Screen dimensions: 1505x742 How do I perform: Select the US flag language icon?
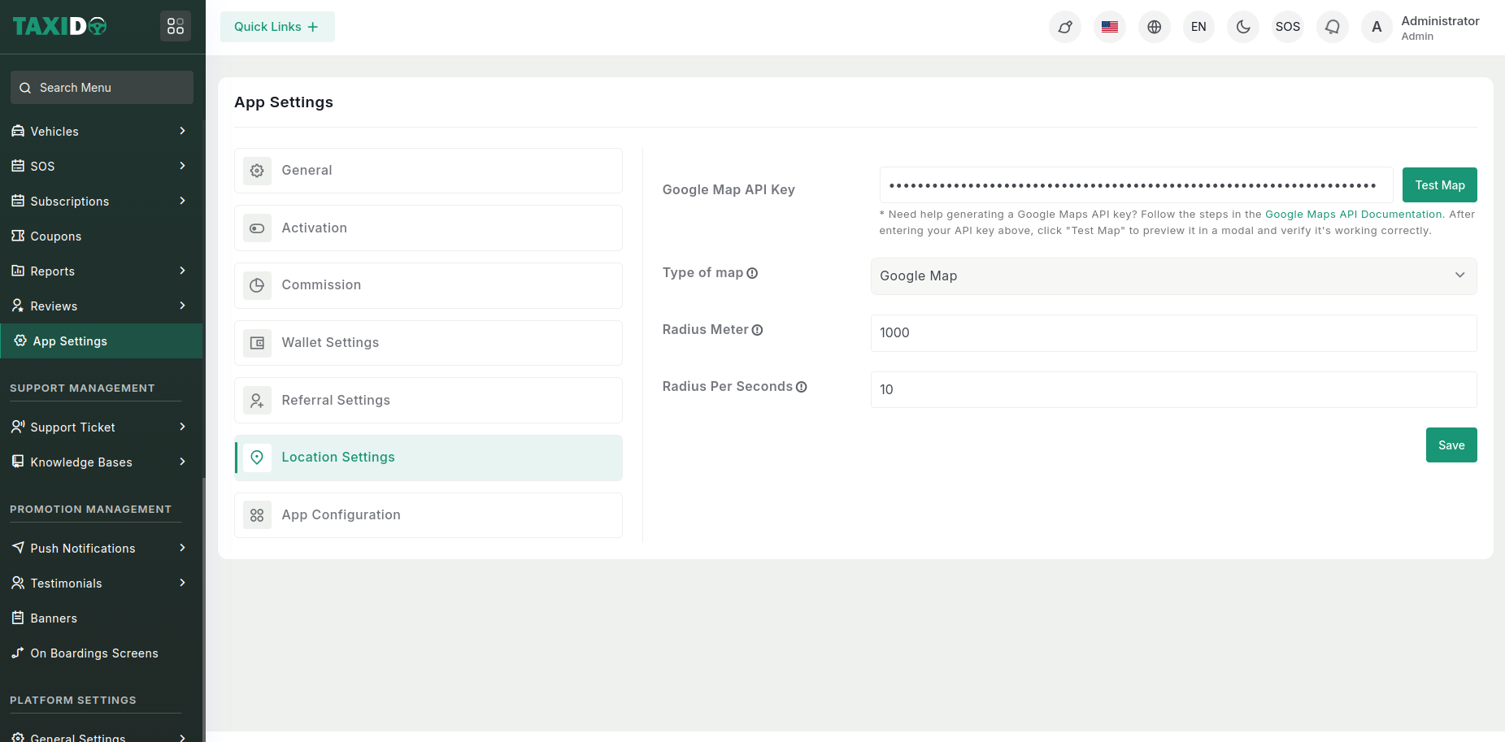point(1109,27)
